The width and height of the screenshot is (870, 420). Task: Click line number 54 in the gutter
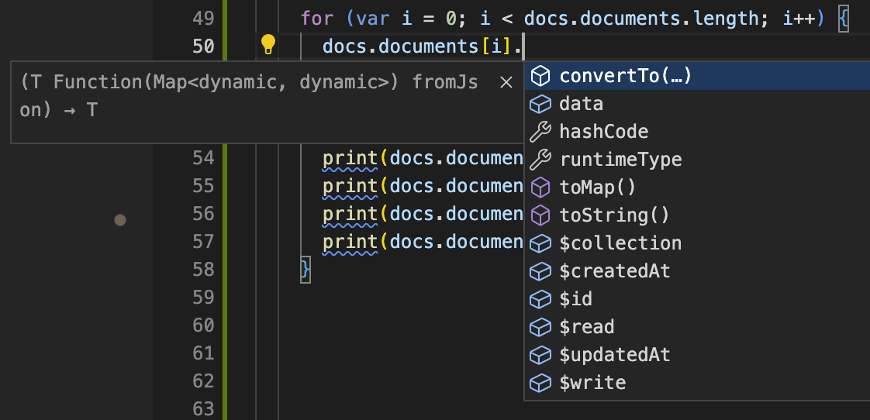(203, 158)
